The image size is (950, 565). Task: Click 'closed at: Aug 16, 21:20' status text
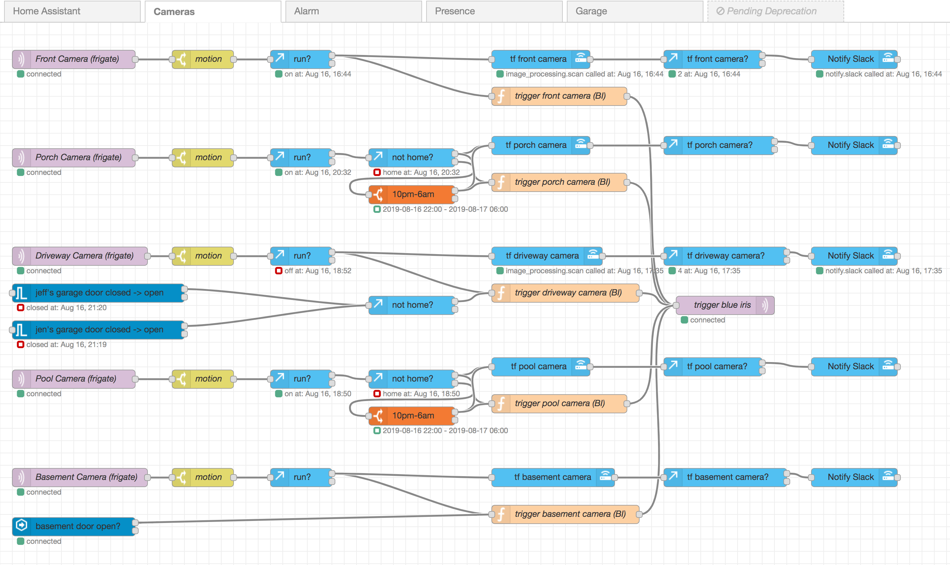66,308
